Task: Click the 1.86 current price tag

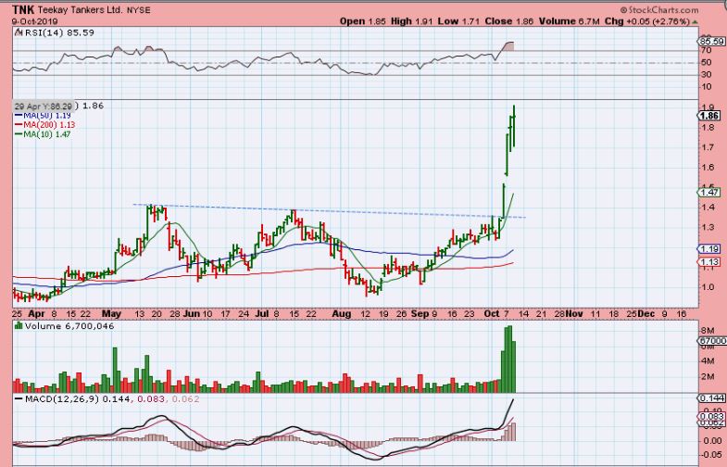Action: [x=711, y=116]
